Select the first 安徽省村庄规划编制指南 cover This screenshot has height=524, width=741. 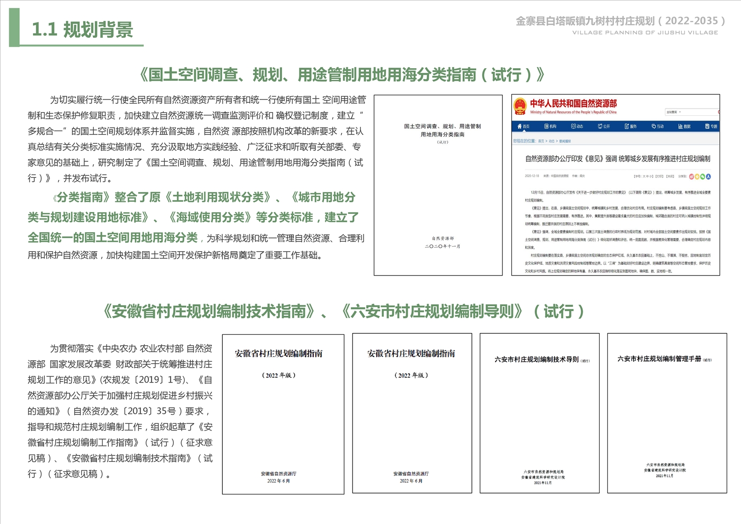pyautogui.click(x=283, y=414)
